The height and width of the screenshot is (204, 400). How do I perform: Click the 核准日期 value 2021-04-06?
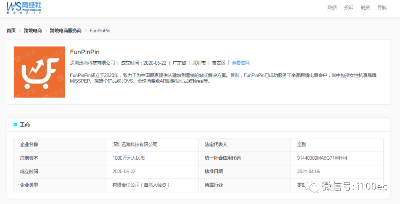(x=309, y=171)
